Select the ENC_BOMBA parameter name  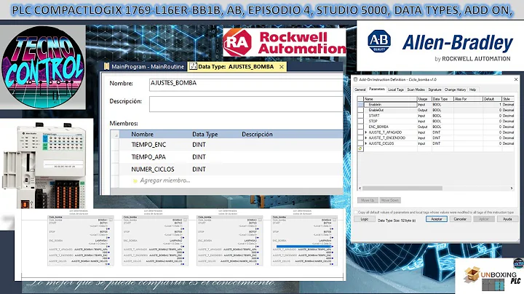[378, 127]
